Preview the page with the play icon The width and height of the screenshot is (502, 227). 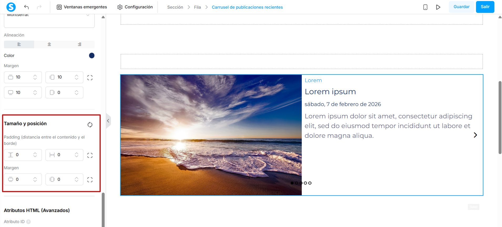438,7
